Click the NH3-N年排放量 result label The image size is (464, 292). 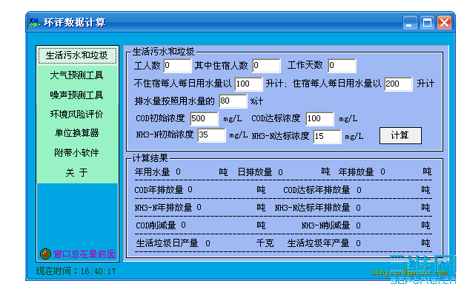pos(163,208)
